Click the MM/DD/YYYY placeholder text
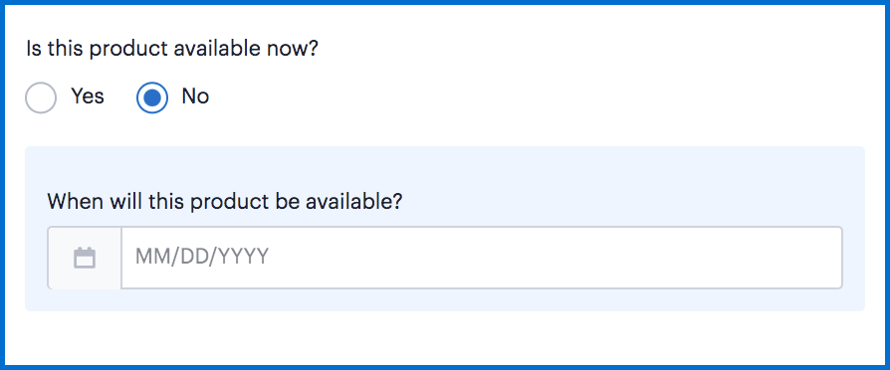The width and height of the screenshot is (890, 370). click(201, 257)
